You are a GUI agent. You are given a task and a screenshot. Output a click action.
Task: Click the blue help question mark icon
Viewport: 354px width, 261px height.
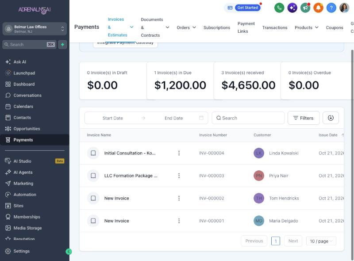tap(331, 8)
